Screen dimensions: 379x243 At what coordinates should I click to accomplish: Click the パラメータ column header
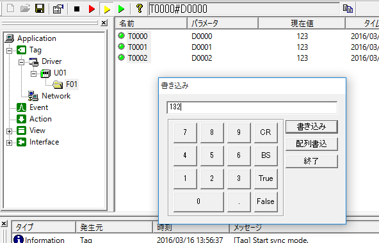(x=223, y=24)
